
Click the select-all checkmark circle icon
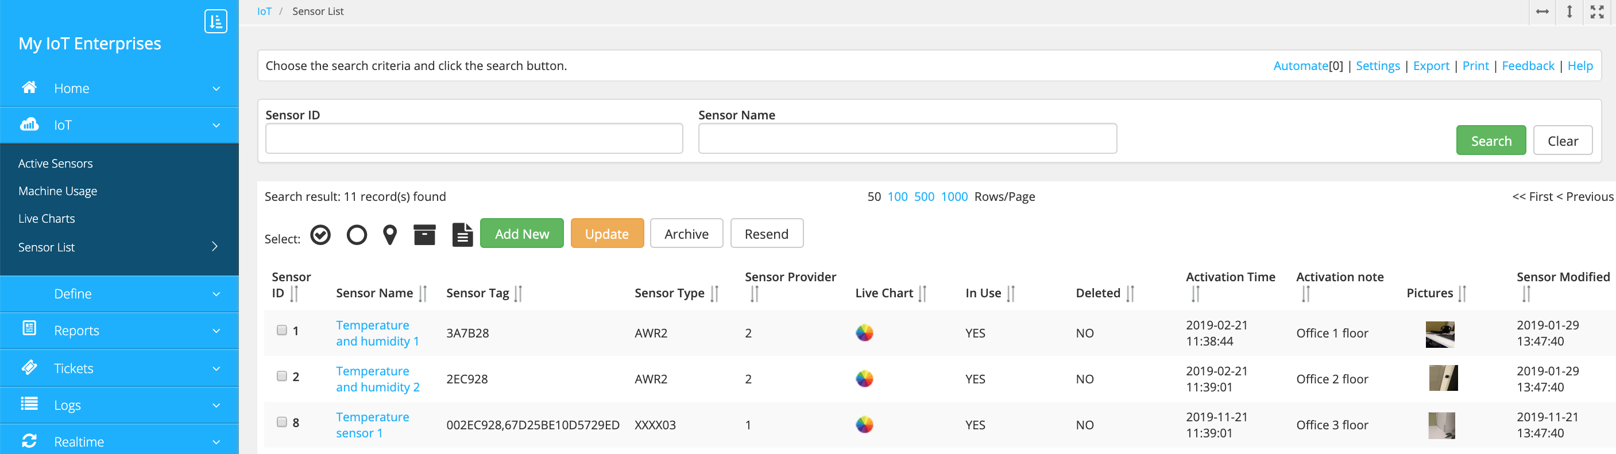320,235
